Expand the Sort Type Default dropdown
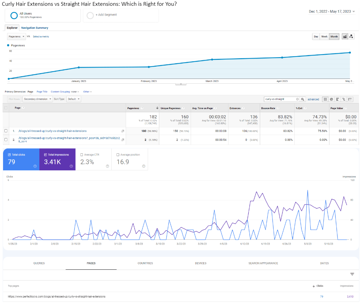This screenshot has height=303, width=360. coord(73,99)
